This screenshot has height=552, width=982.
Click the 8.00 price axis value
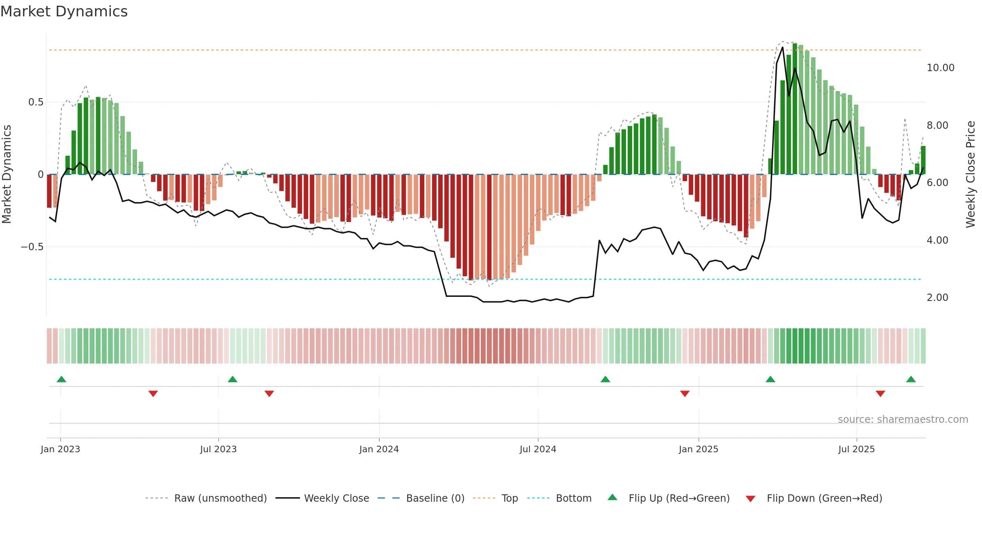(937, 125)
